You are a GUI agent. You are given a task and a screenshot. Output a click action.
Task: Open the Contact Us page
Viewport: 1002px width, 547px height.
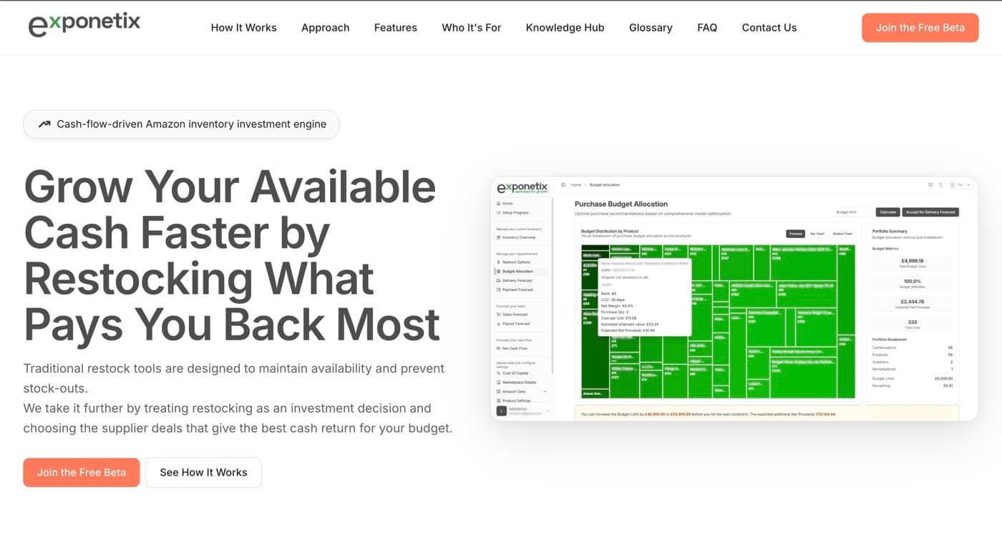769,27
